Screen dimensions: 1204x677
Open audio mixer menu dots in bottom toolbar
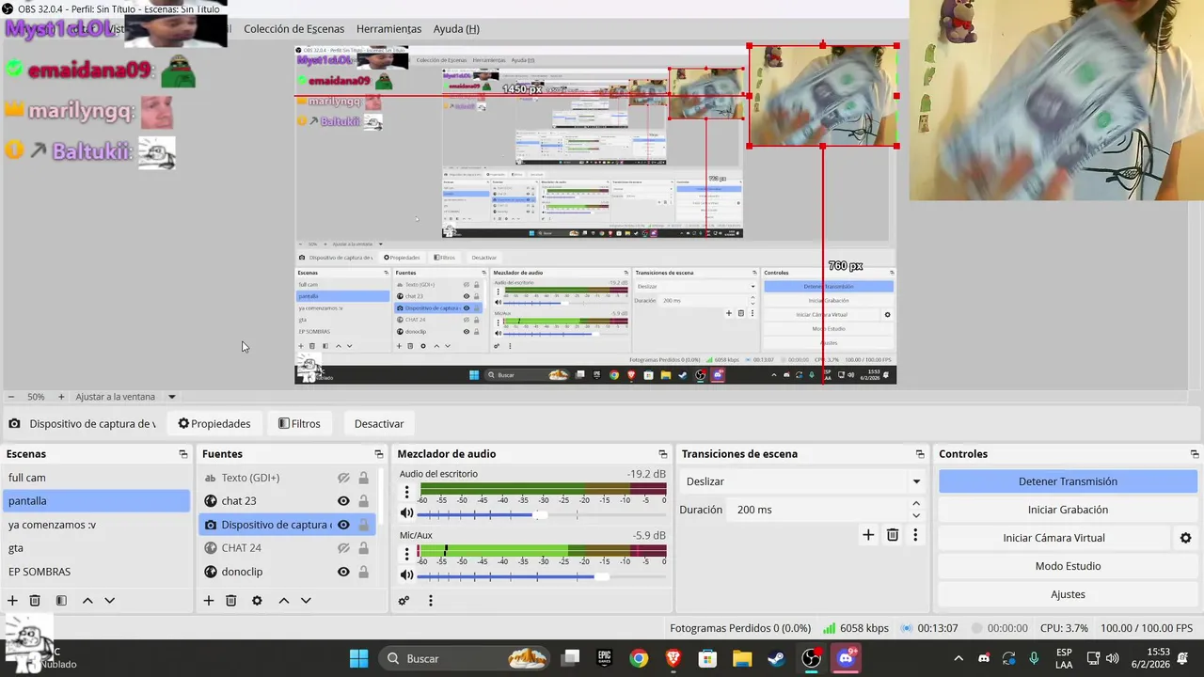[x=431, y=601]
